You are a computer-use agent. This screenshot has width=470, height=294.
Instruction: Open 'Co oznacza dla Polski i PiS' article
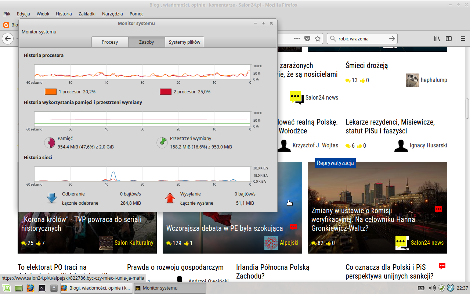[x=390, y=272]
